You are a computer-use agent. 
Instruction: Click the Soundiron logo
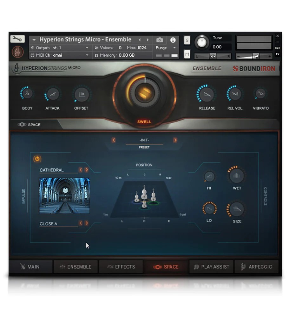[254, 69]
